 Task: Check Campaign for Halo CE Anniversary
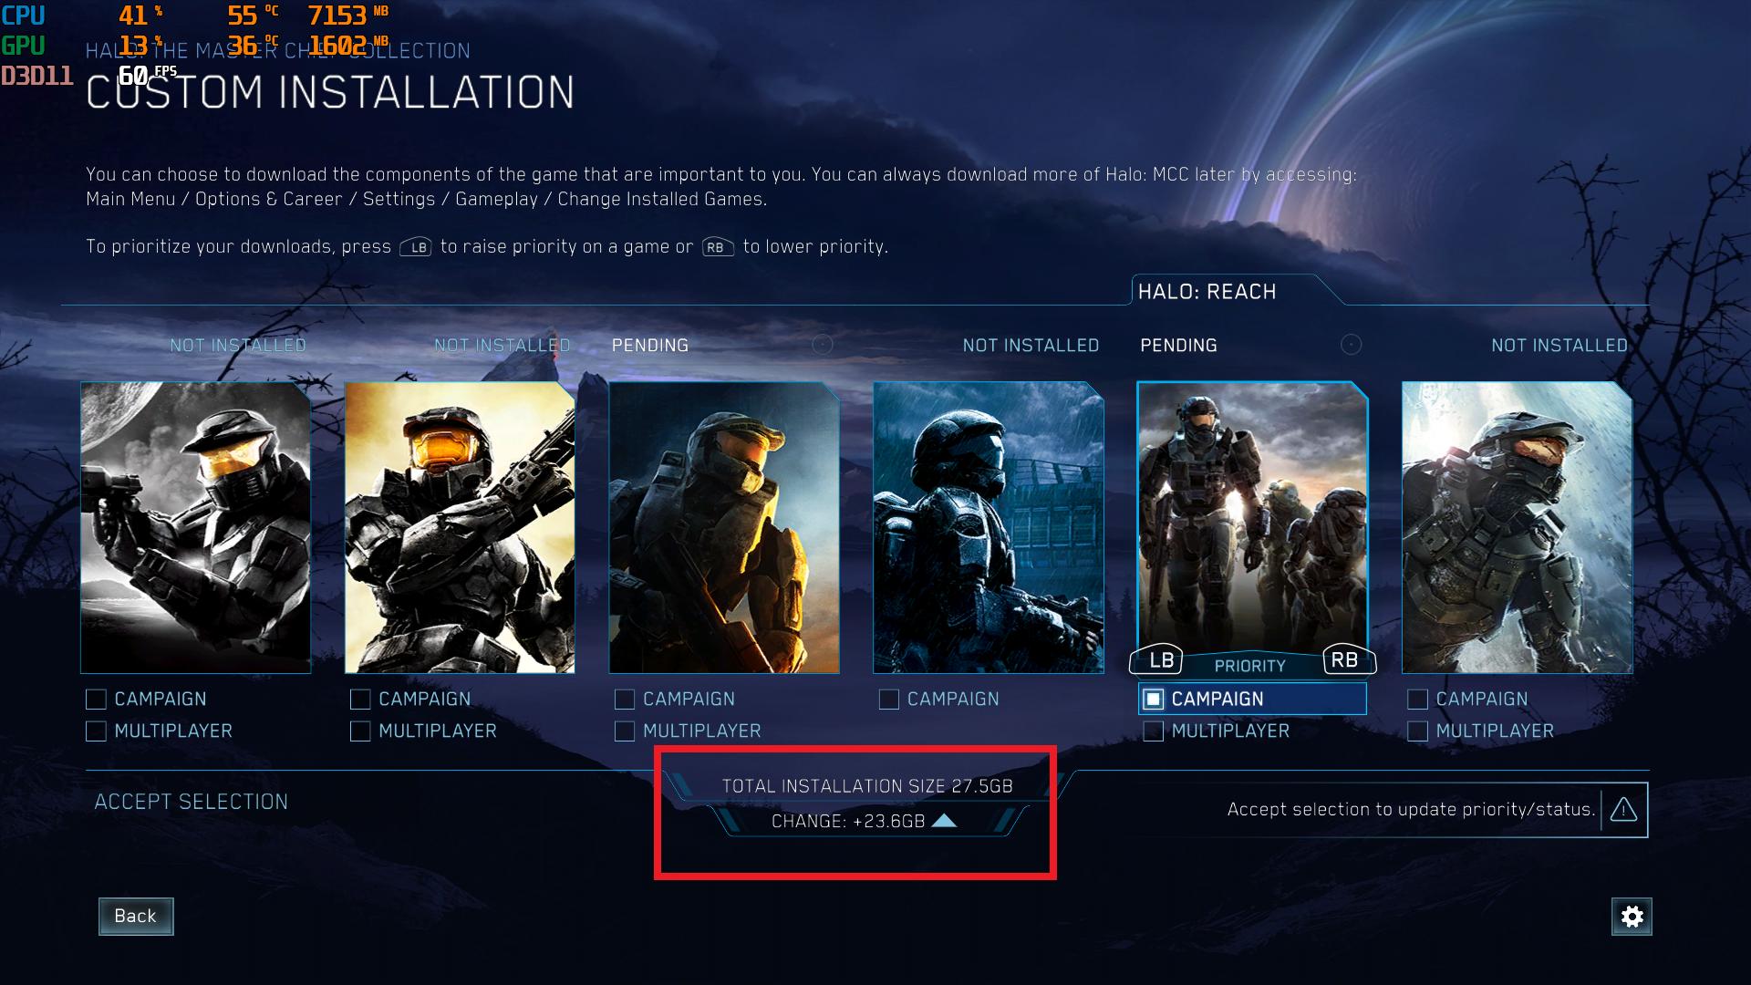tap(96, 700)
